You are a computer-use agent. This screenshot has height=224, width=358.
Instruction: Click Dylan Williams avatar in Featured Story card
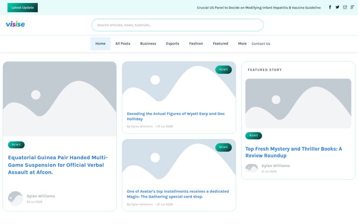point(252,168)
